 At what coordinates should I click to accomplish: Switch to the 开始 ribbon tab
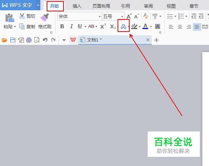[x=54, y=6]
